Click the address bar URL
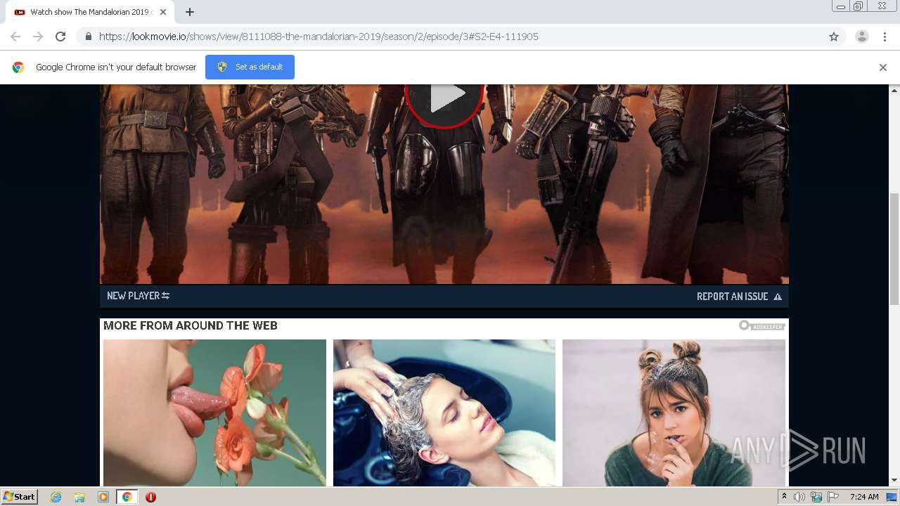Image resolution: width=900 pixels, height=506 pixels. pos(319,37)
